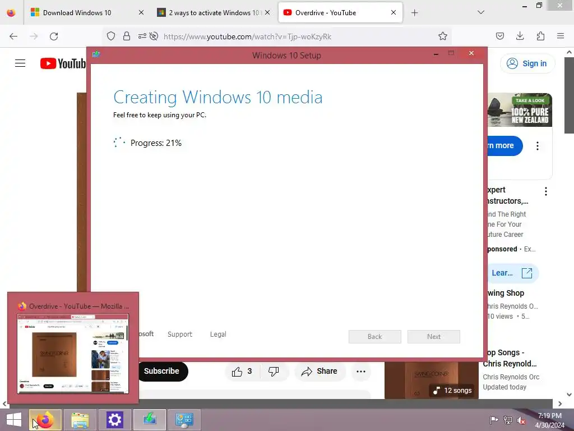The width and height of the screenshot is (574, 431).
Task: Open Action Center flag in system tray
Action: click(494, 420)
